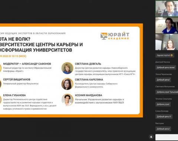
Task: Click the name ЕЛЕНА ГУБАНОВА
Action: pyautogui.click(x=14, y=95)
